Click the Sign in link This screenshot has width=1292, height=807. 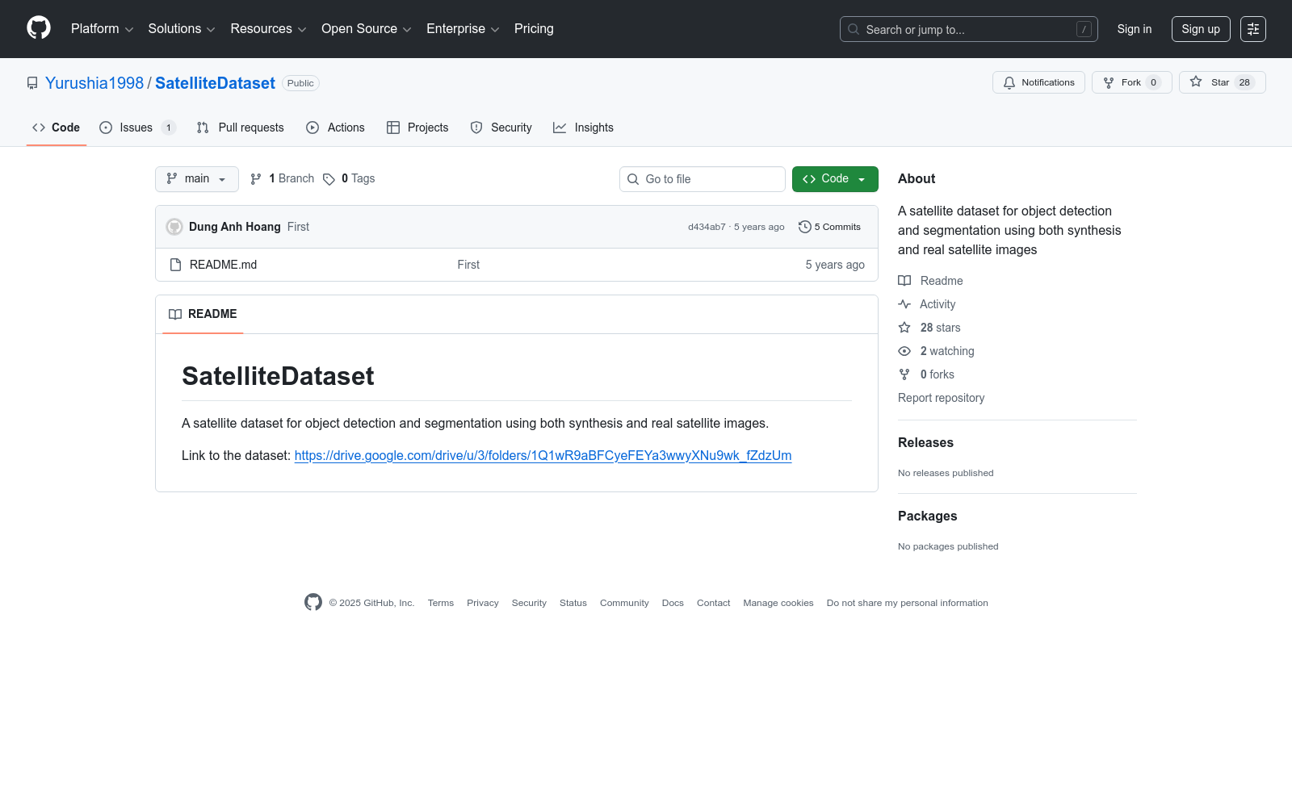(1135, 29)
